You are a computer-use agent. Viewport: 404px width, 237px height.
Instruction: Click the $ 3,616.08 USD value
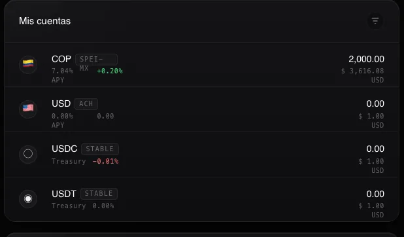pyautogui.click(x=363, y=75)
